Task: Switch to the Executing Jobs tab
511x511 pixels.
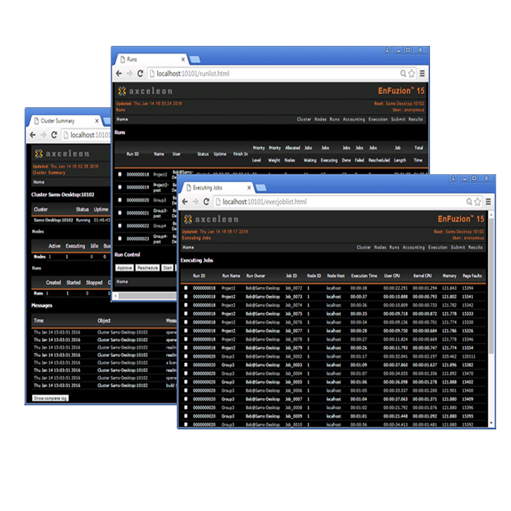Action: tap(217, 188)
